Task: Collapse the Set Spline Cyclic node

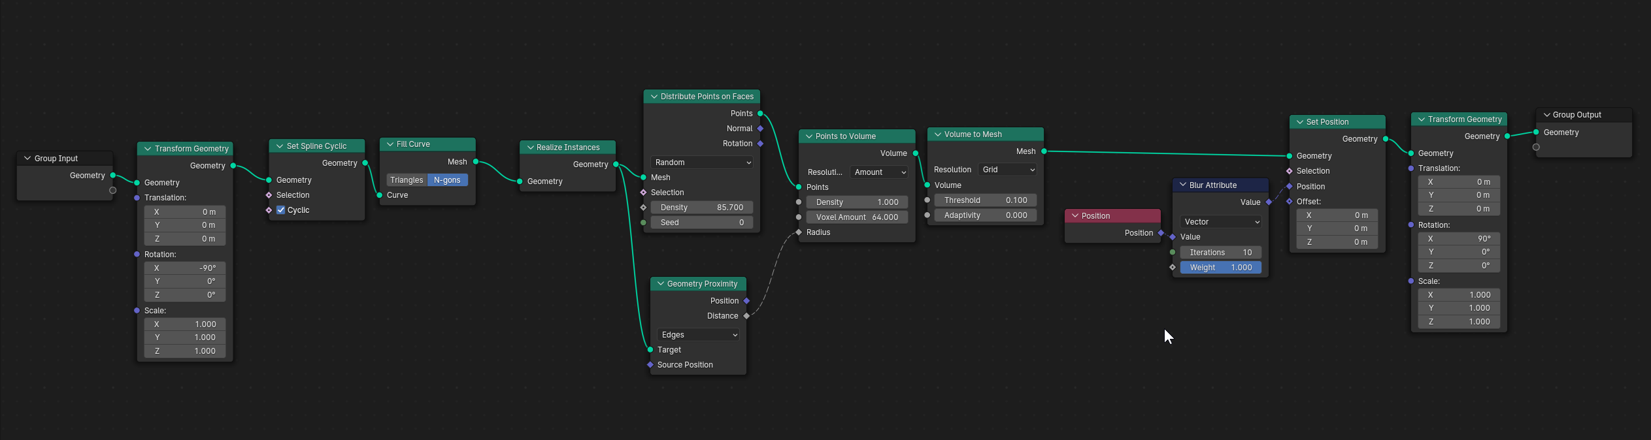Action: pyautogui.click(x=280, y=146)
